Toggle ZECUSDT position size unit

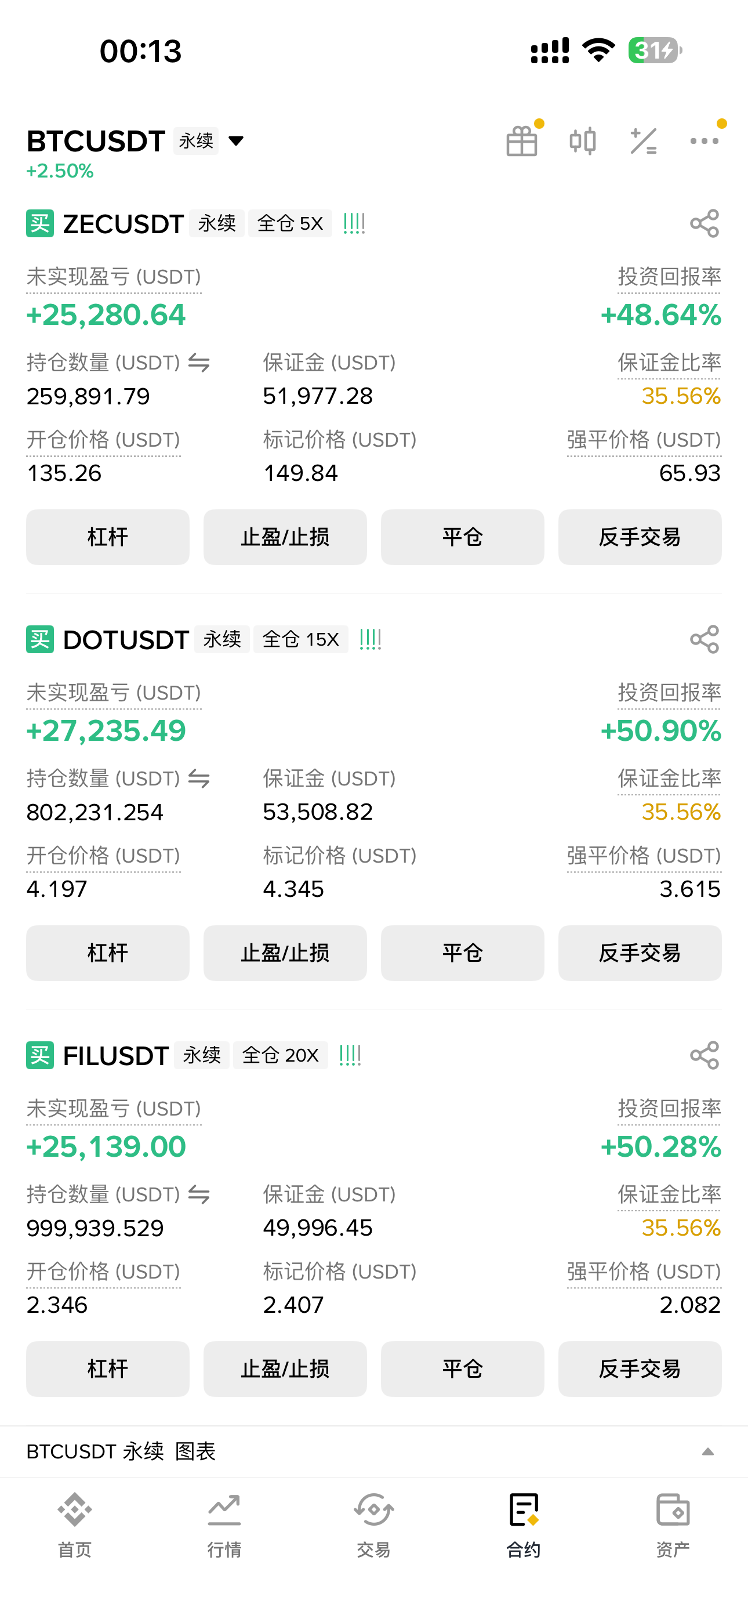199,363
